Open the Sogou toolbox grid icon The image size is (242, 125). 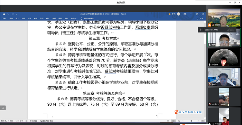click(x=200, y=112)
